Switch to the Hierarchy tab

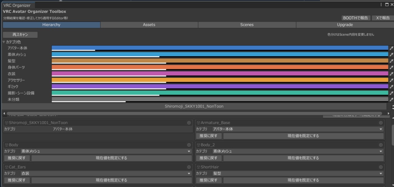click(x=51, y=25)
